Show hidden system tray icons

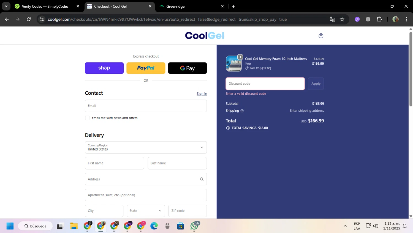[345, 226]
